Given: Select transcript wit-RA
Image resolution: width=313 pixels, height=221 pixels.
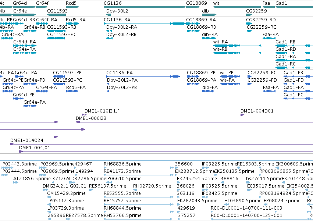Looking at the screenshot, I should click(x=237, y=46).
